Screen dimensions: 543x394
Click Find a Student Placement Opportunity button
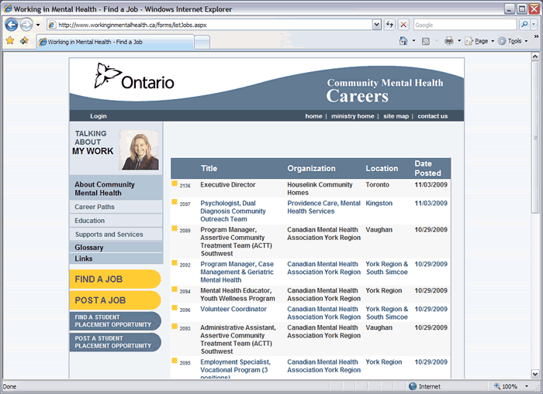tap(115, 321)
